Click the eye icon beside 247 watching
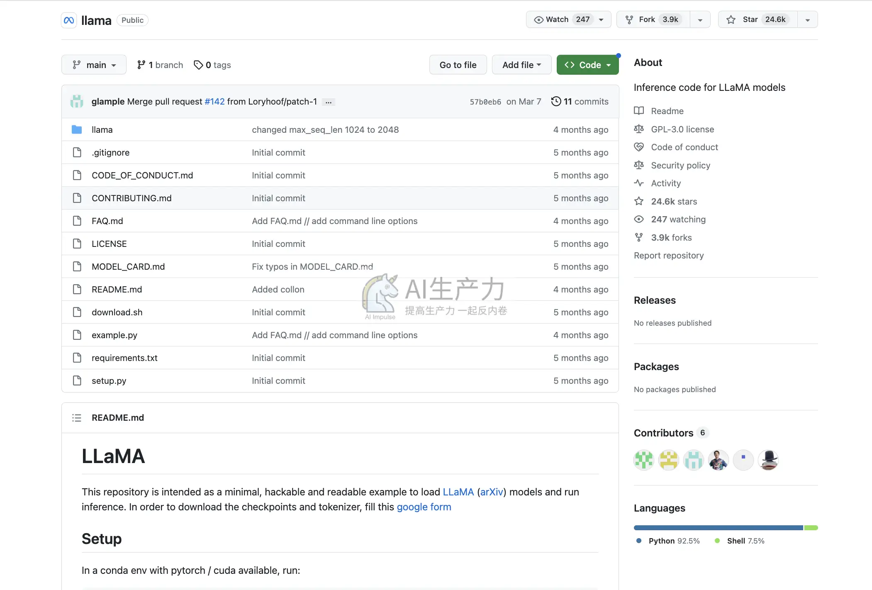The height and width of the screenshot is (590, 872). click(639, 219)
